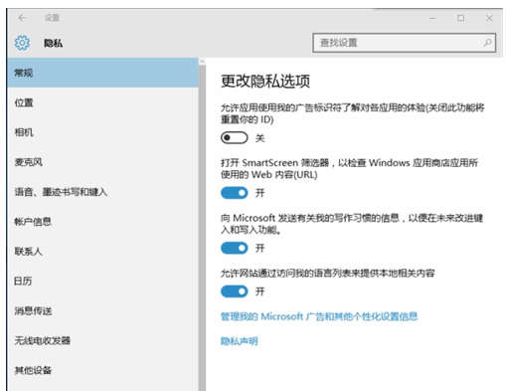The height and width of the screenshot is (391, 506).
Task: Click the settings gear icon beside 隐私
Action: click(x=22, y=43)
